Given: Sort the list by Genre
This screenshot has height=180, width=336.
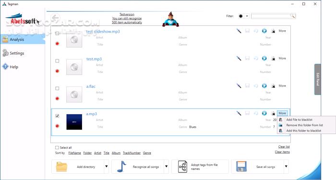Looking at the screenshot, I should pos(147,153).
